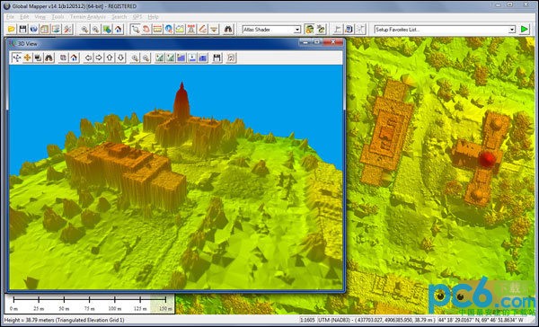Expand the Atlas Shader dropdown
This screenshot has height=327, width=539.
click(297, 30)
